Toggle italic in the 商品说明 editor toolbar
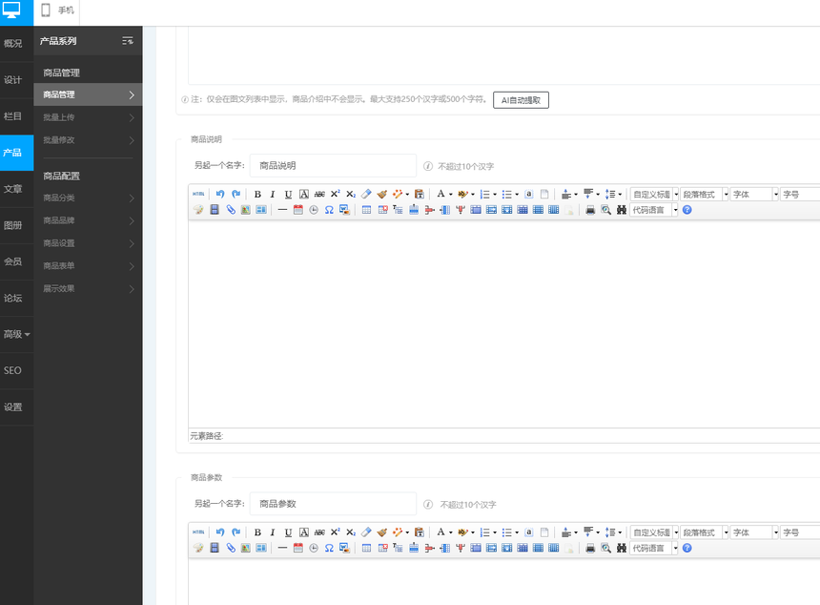 point(273,194)
